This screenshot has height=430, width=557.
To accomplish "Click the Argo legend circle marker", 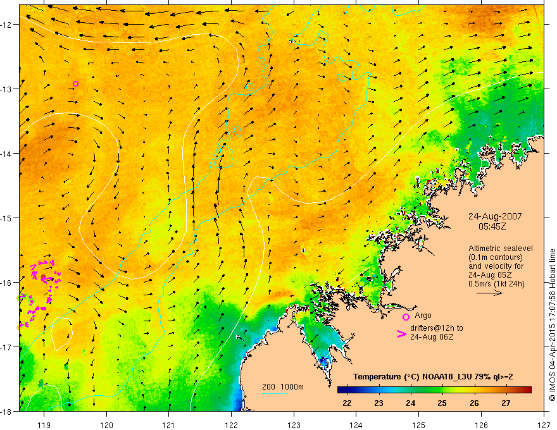I will [x=406, y=317].
